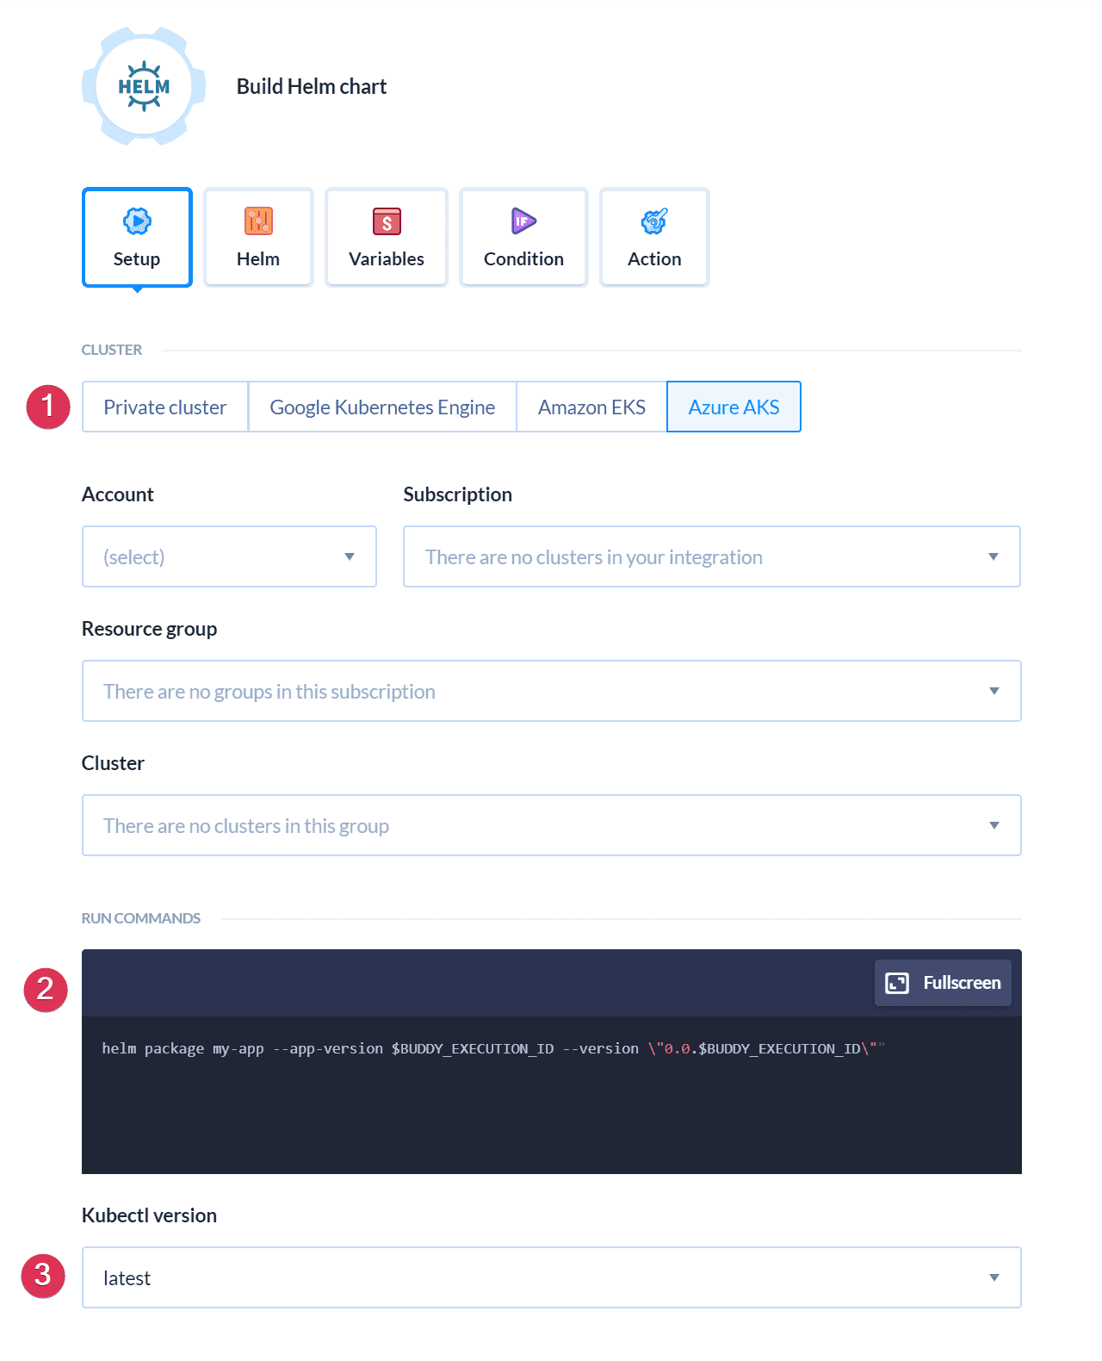
Task: Choose Google Kubernetes Engine cluster type
Action: (x=382, y=407)
